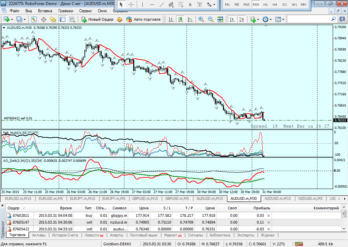Switch to EURUSD.m,M15 chart tab
This screenshot has width=348, height=247.
18,198
